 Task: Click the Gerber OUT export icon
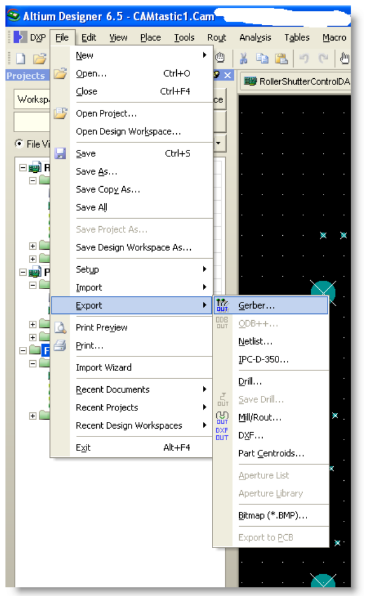[222, 305]
